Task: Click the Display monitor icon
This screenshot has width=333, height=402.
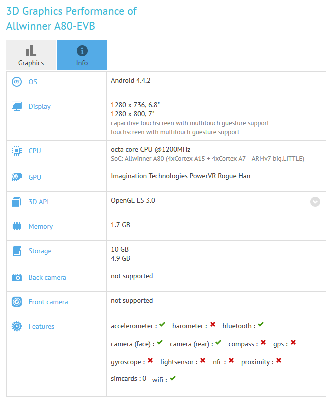Action: coord(17,106)
